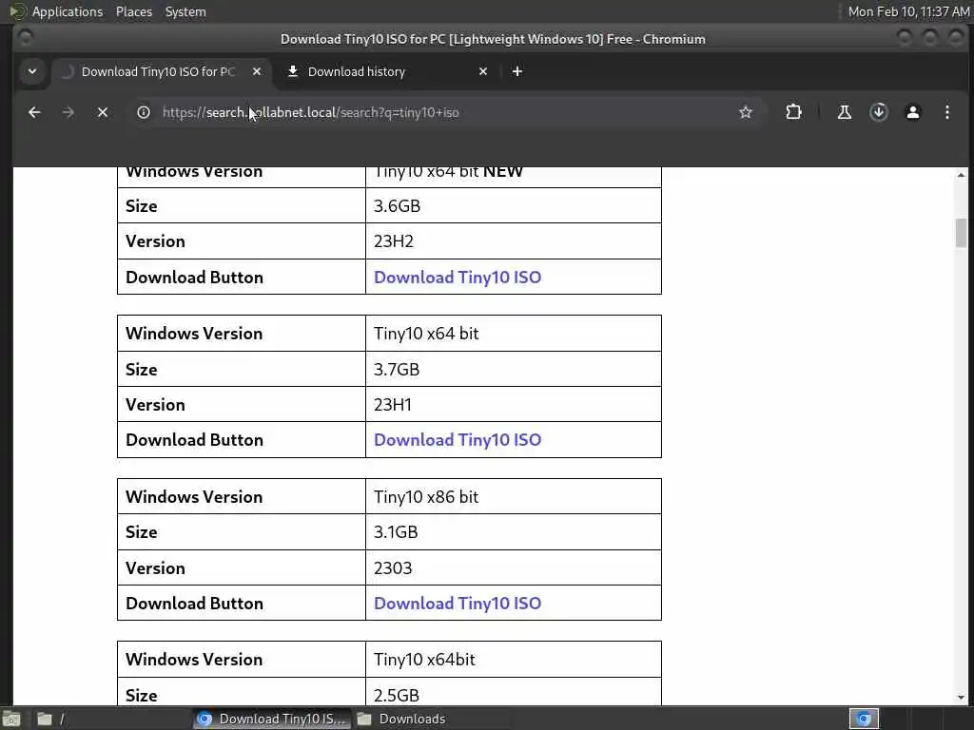Select the 2.5GB size cell

pyautogui.click(x=513, y=692)
